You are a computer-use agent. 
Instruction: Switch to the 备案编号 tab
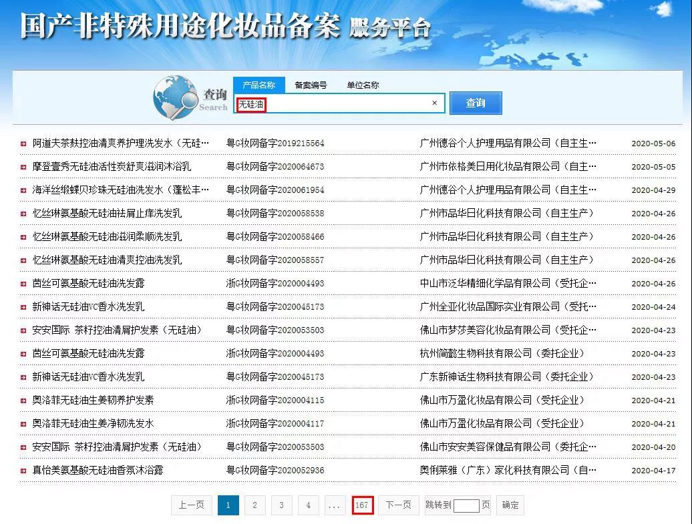click(x=311, y=85)
